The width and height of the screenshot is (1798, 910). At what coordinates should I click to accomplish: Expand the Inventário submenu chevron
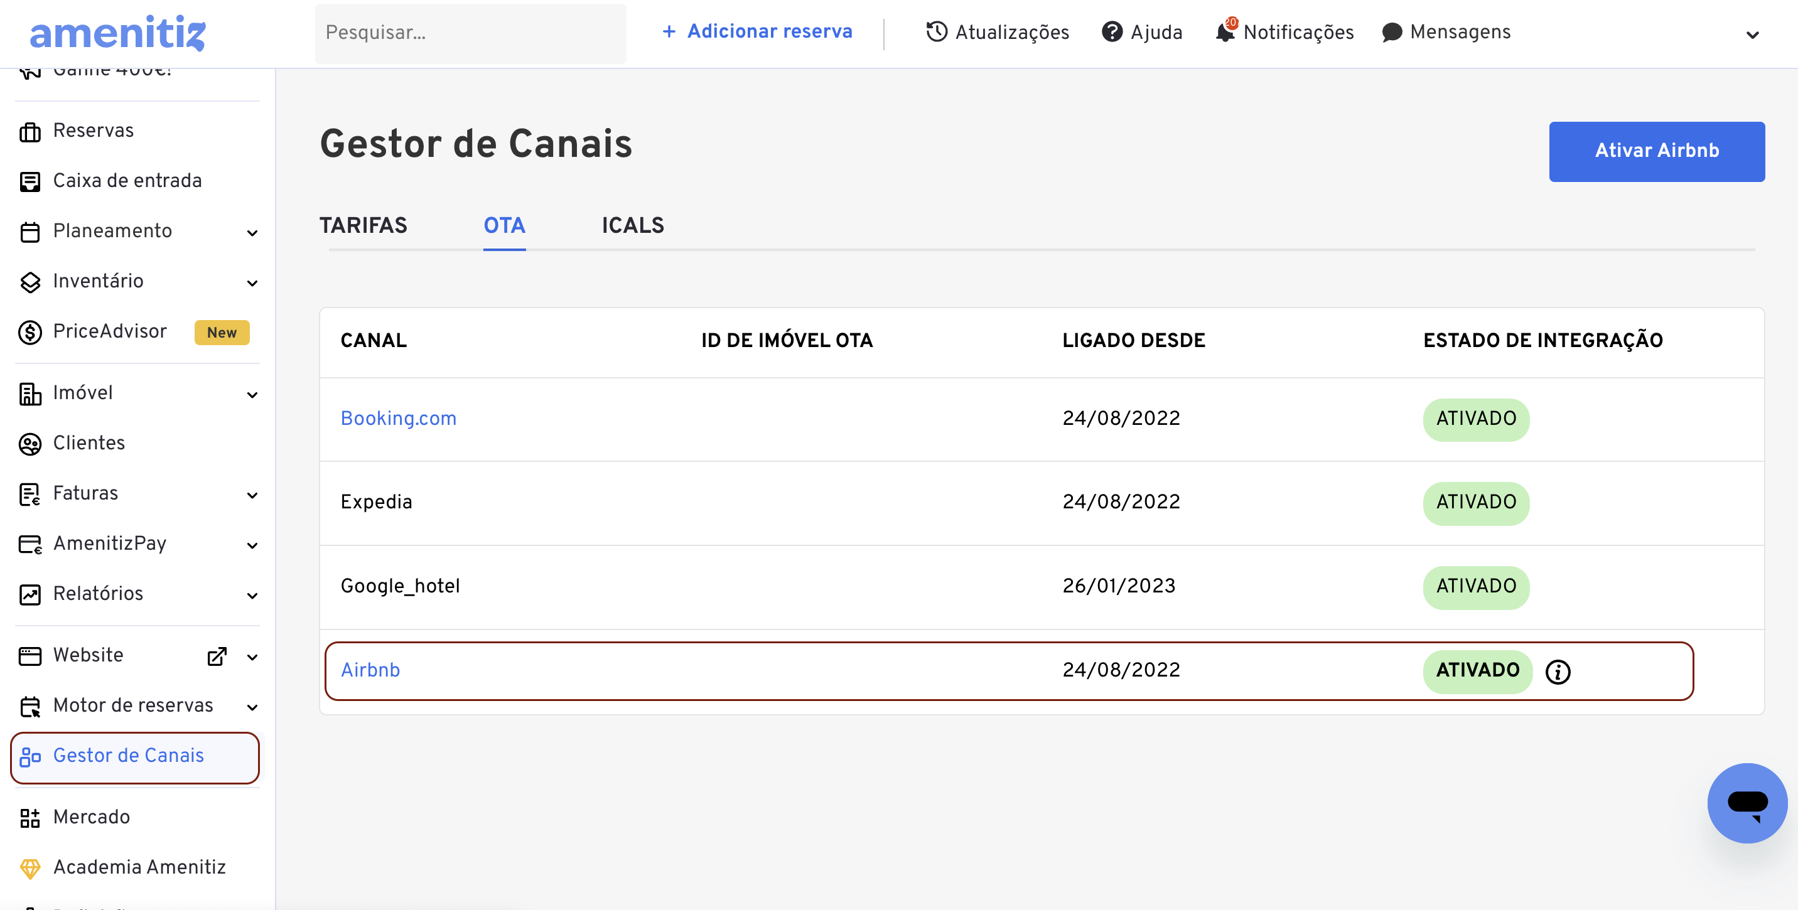[x=252, y=283]
